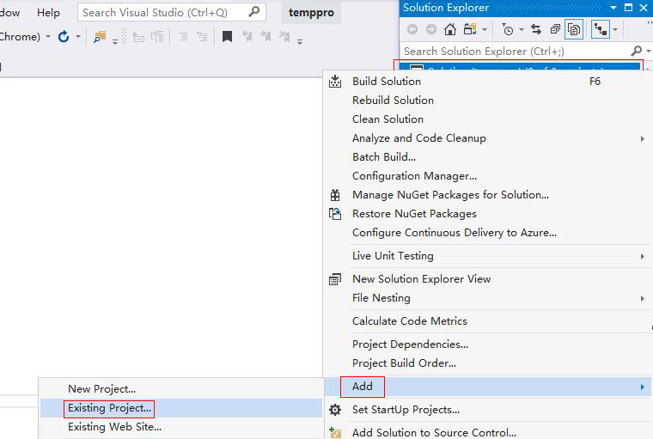Screen dimensions: 653x439
Task: Open Window Position dropdown in Solution Explorer
Action: tap(613, 8)
